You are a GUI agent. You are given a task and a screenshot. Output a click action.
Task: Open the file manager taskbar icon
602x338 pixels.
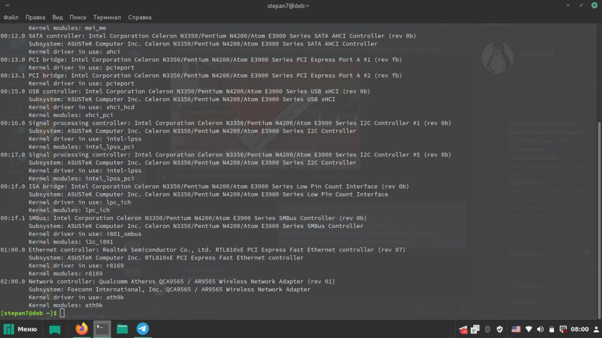tap(122, 329)
